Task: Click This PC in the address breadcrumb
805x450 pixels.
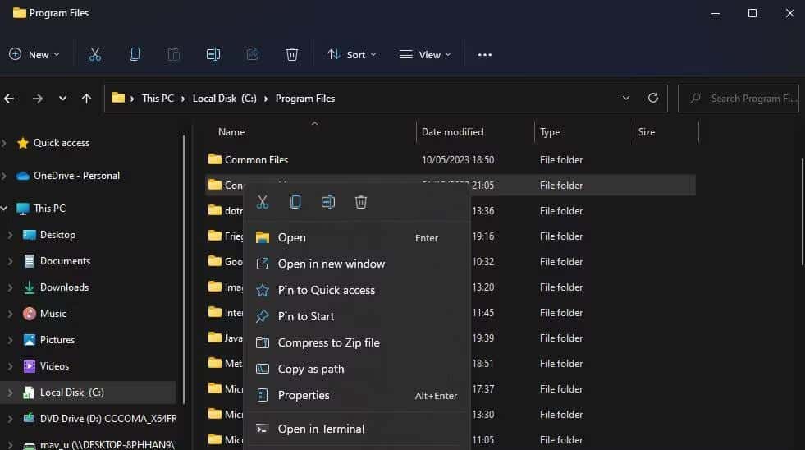Action: [x=158, y=98]
